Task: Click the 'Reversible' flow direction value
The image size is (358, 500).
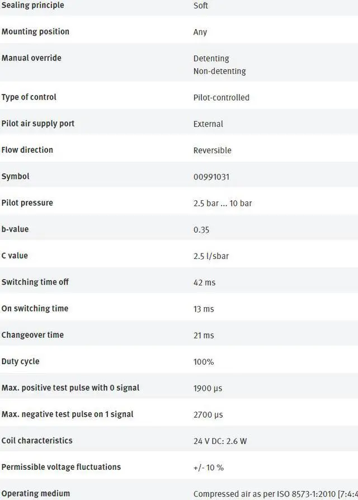Action: (x=212, y=150)
